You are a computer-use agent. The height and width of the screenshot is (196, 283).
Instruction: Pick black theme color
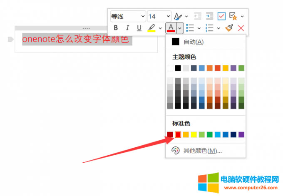(x=178, y=68)
